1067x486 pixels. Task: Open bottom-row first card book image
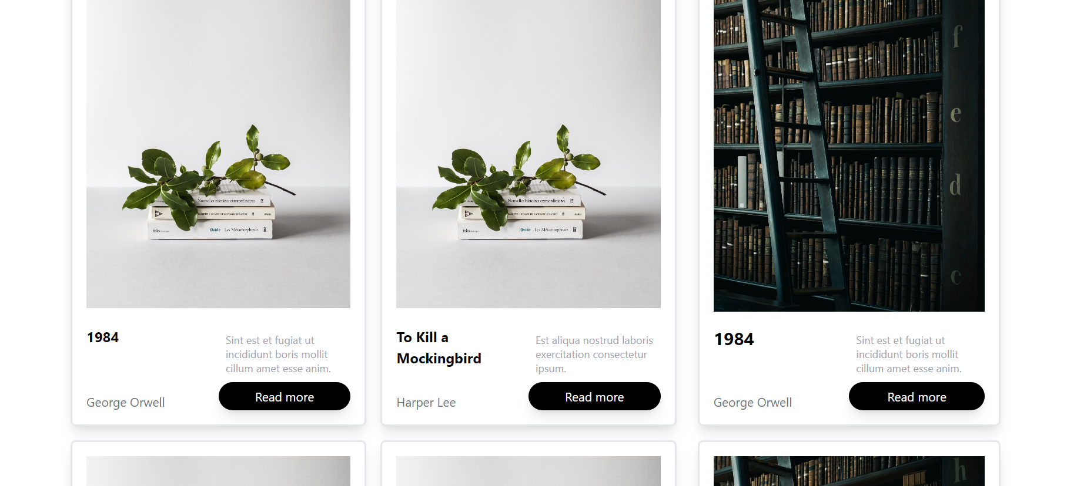pyautogui.click(x=218, y=471)
